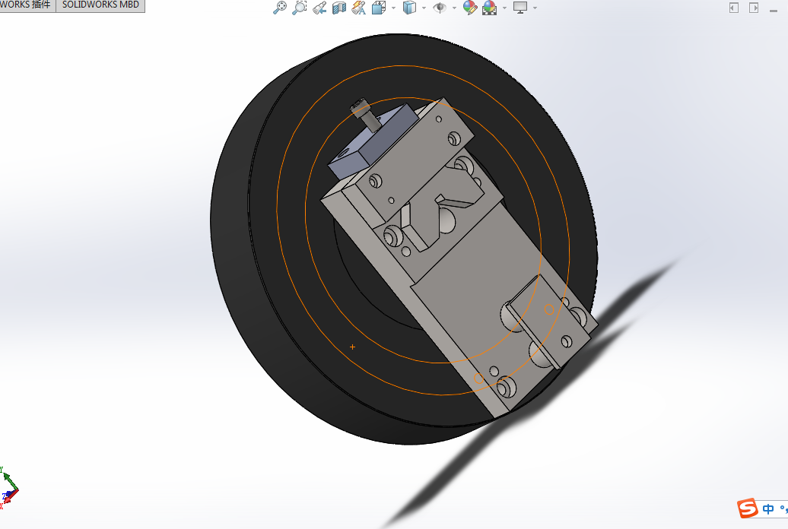This screenshot has height=529, width=788.
Task: Open the View Settings dropdown arrow
Action: 535,8
